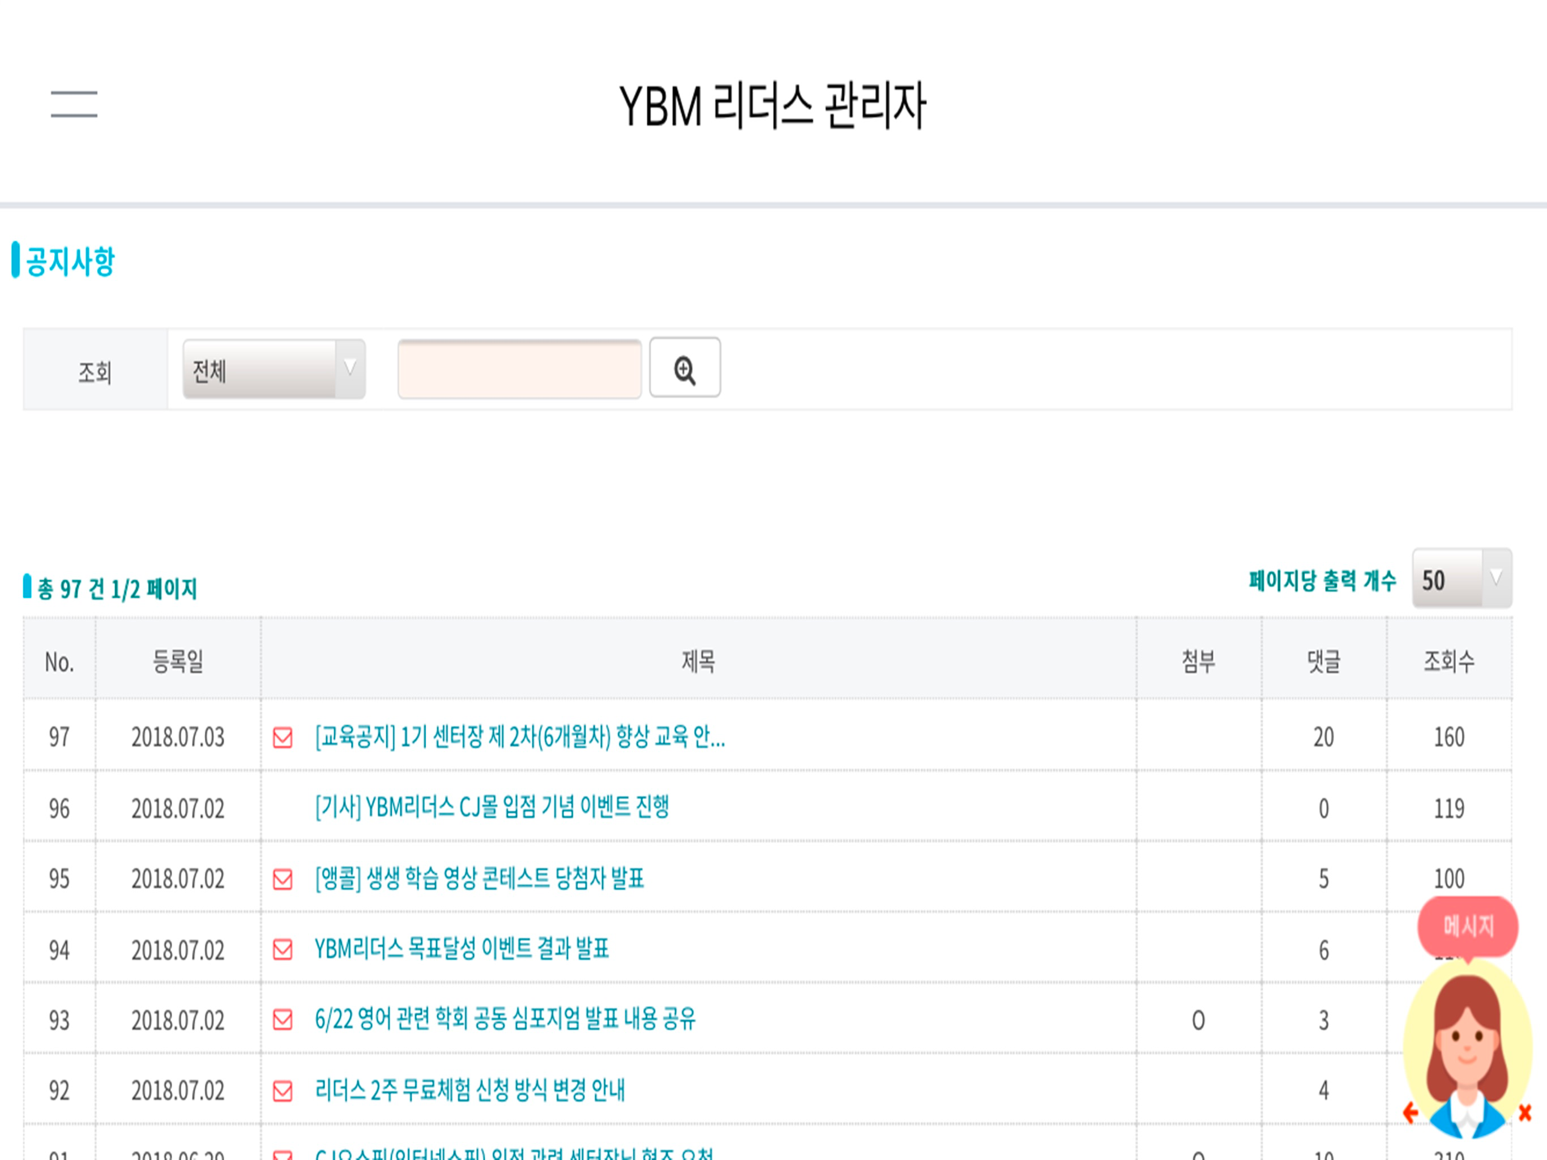Open notice about 1기 센터장 제 2차 향상 교육

[x=520, y=737]
